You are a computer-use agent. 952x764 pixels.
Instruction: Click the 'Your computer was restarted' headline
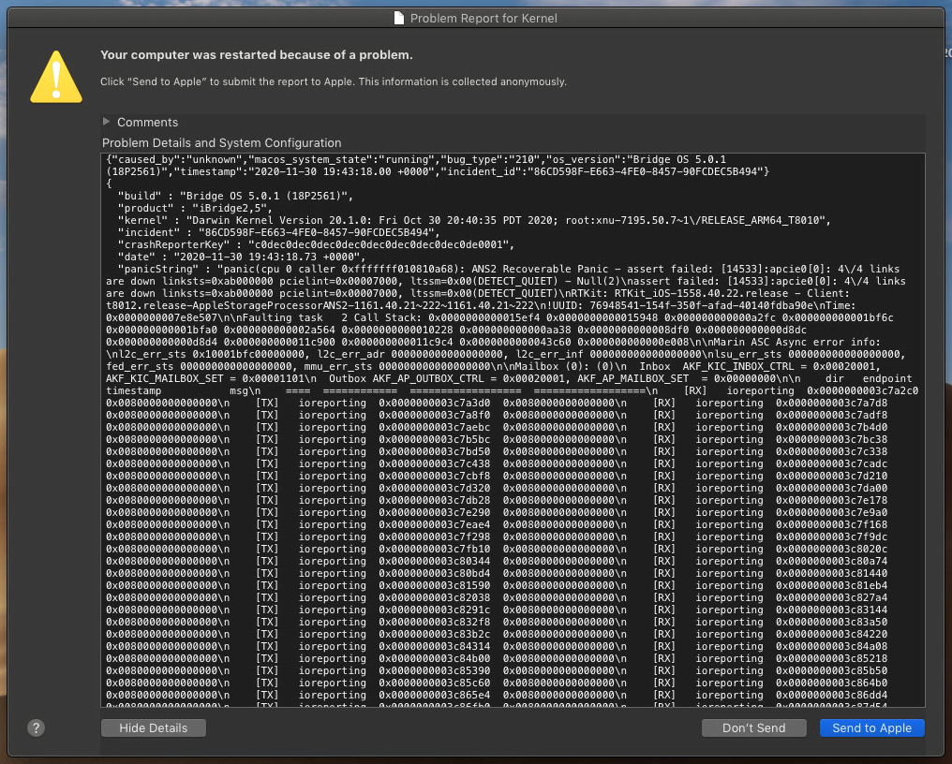pos(256,54)
